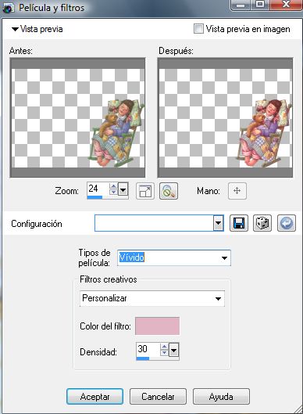Click Aceptar to apply the filter
Screen dimensions: 303x414
94,397
